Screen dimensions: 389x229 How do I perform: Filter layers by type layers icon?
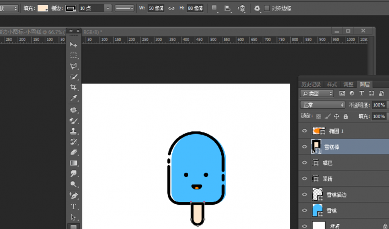click(361, 93)
